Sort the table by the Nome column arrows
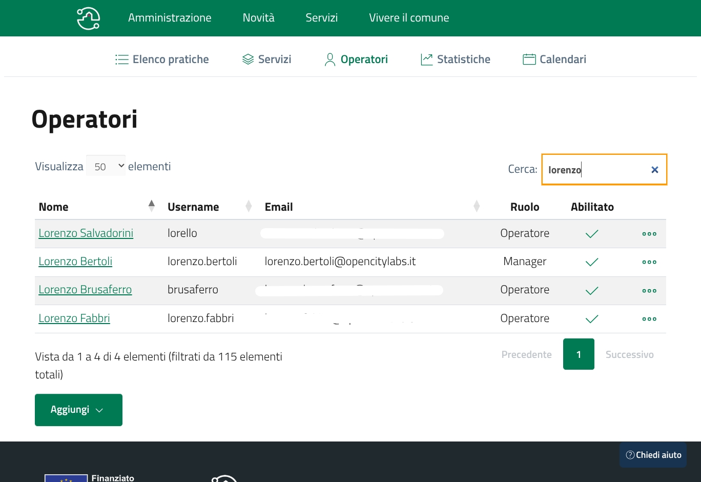Image resolution: width=701 pixels, height=482 pixels. [x=151, y=206]
